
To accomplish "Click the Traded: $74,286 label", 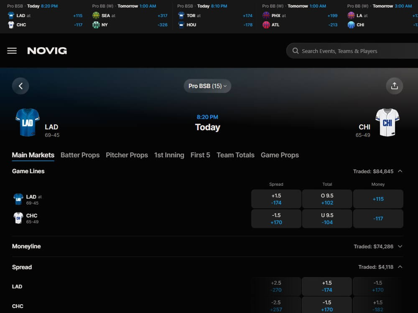I will tap(373, 247).
